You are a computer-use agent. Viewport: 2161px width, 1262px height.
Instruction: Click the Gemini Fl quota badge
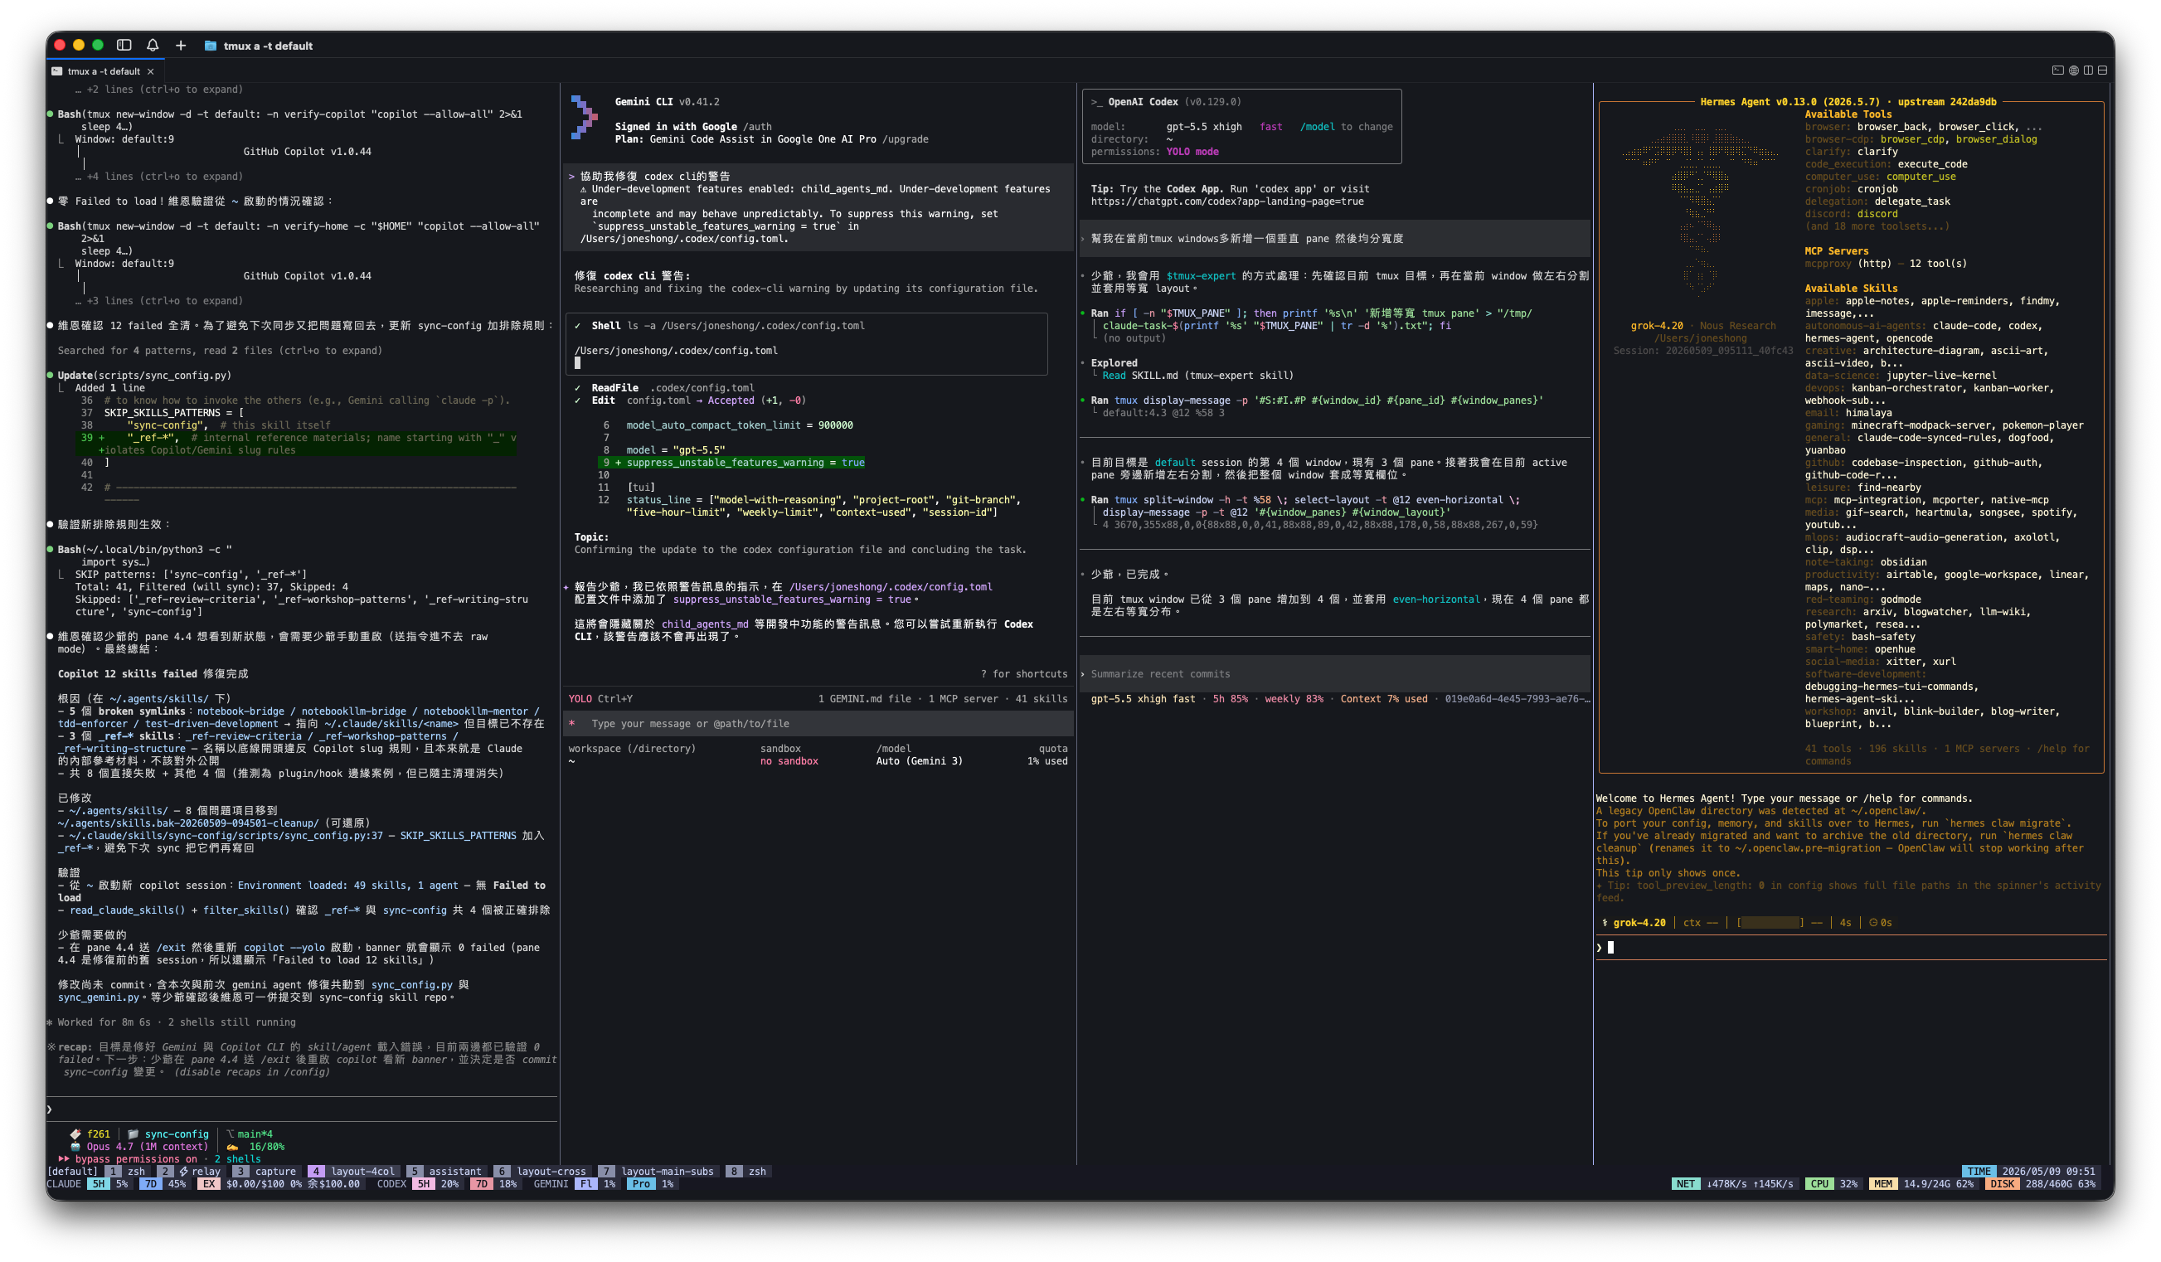pos(585,1184)
